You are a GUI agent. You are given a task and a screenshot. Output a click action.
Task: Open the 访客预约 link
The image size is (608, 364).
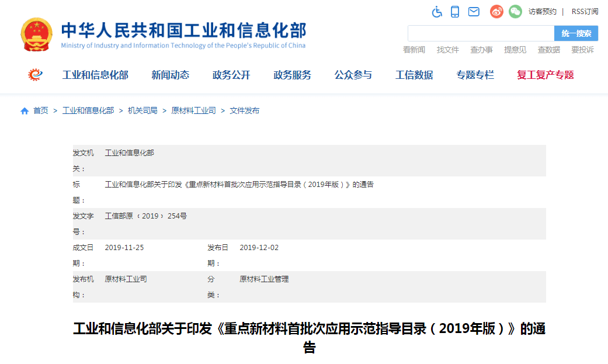coord(542,12)
